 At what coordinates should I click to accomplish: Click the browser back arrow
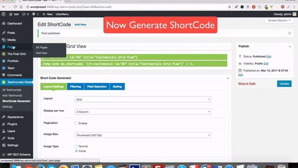click(4, 7)
